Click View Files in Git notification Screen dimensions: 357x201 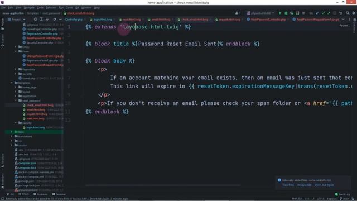(288, 185)
